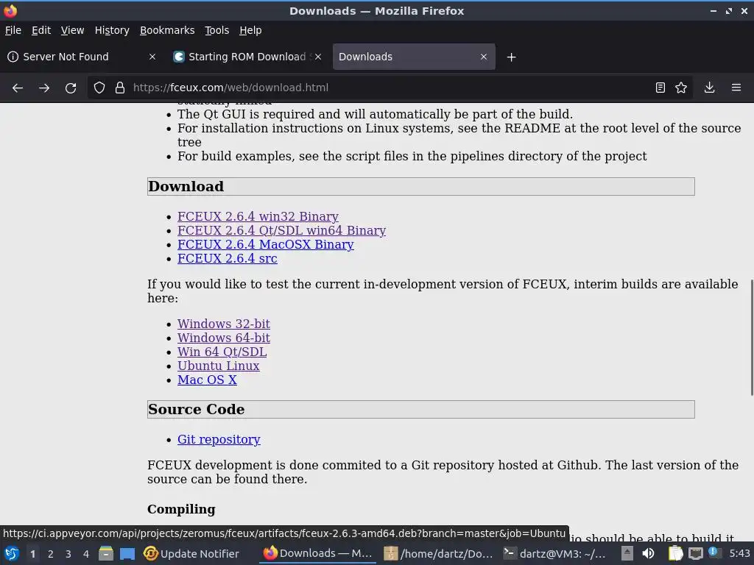Click the Compiling subheading
This screenshot has width=754, height=565.
(x=181, y=509)
